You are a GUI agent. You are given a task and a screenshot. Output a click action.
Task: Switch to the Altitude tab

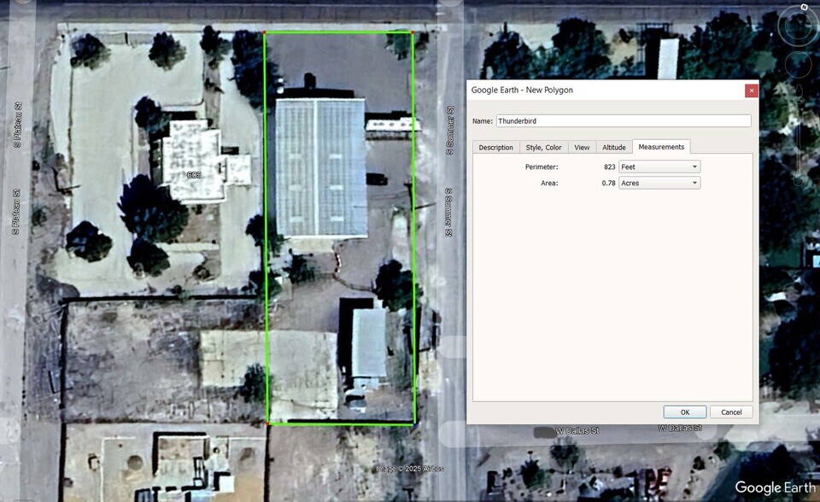tap(614, 147)
